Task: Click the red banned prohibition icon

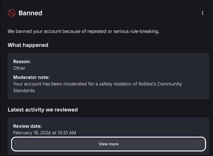Action: tap(12, 13)
